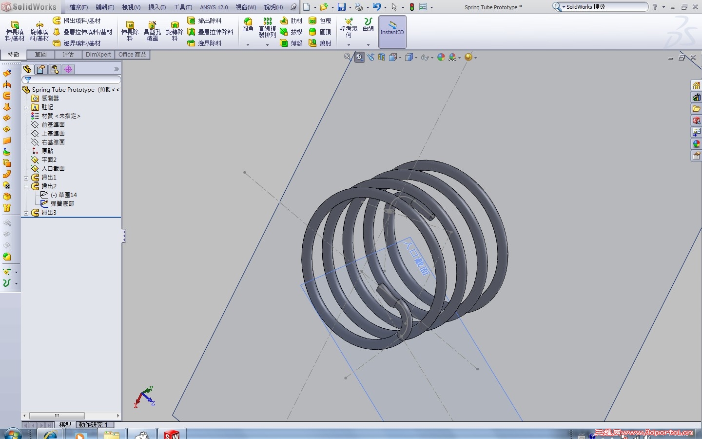
Task: Click the feature tree horizontal scrollbar
Action: (x=71, y=416)
